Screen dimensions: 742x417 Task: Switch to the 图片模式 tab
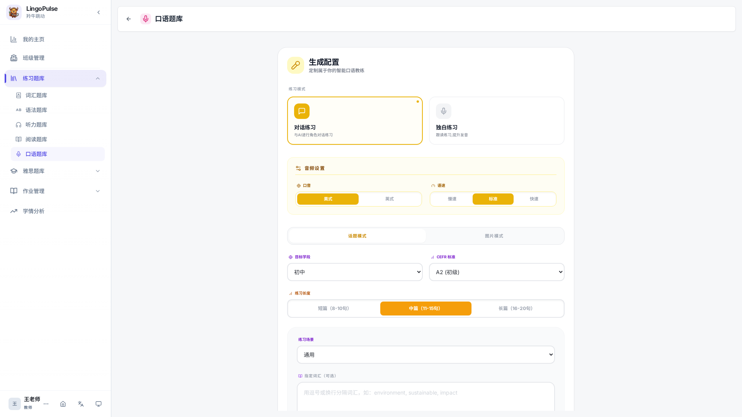(494, 236)
